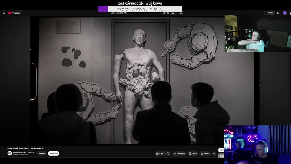Image resolution: width=291 pixels, height=164 pixels.
Task: Open the YouTube hamburger guide menu
Action: 4,13
